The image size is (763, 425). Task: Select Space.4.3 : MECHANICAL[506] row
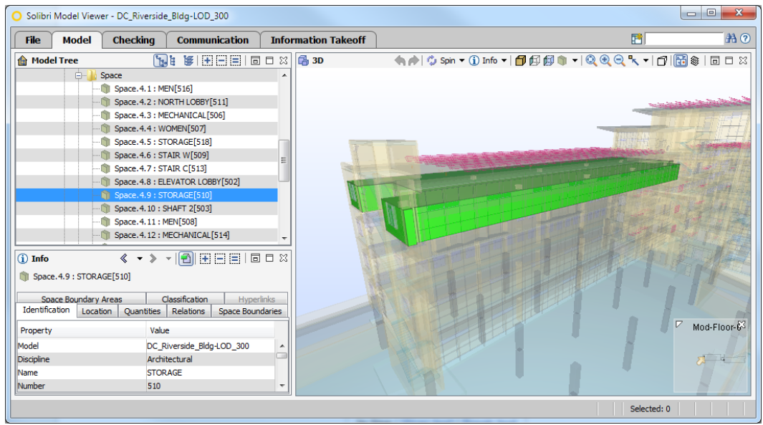pyautogui.click(x=147, y=115)
